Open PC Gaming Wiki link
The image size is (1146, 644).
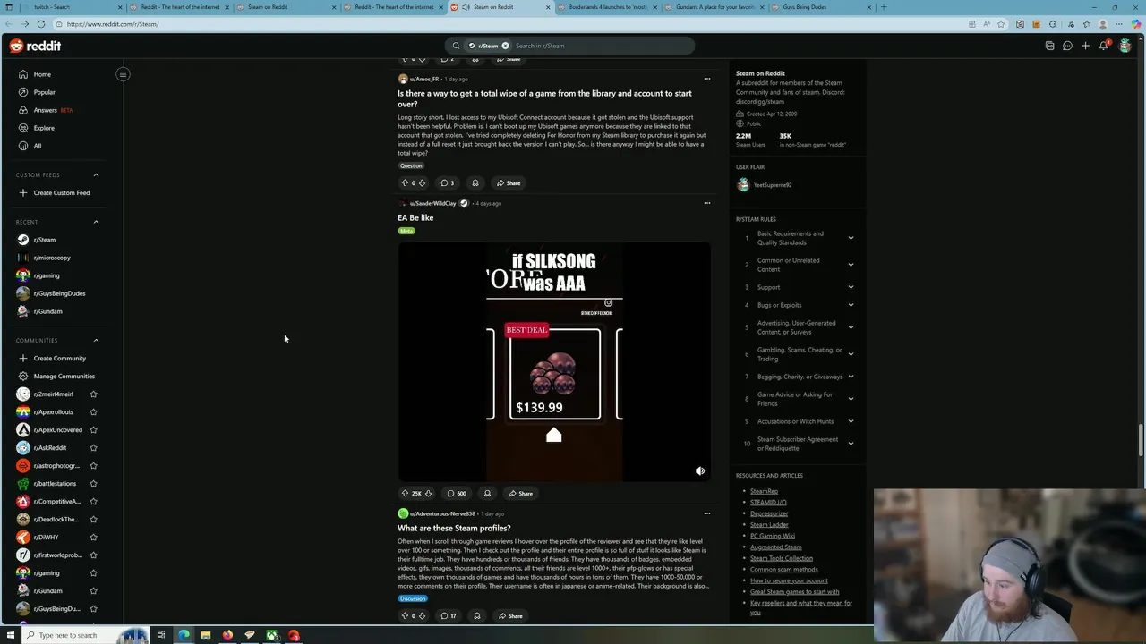pyautogui.click(x=773, y=536)
